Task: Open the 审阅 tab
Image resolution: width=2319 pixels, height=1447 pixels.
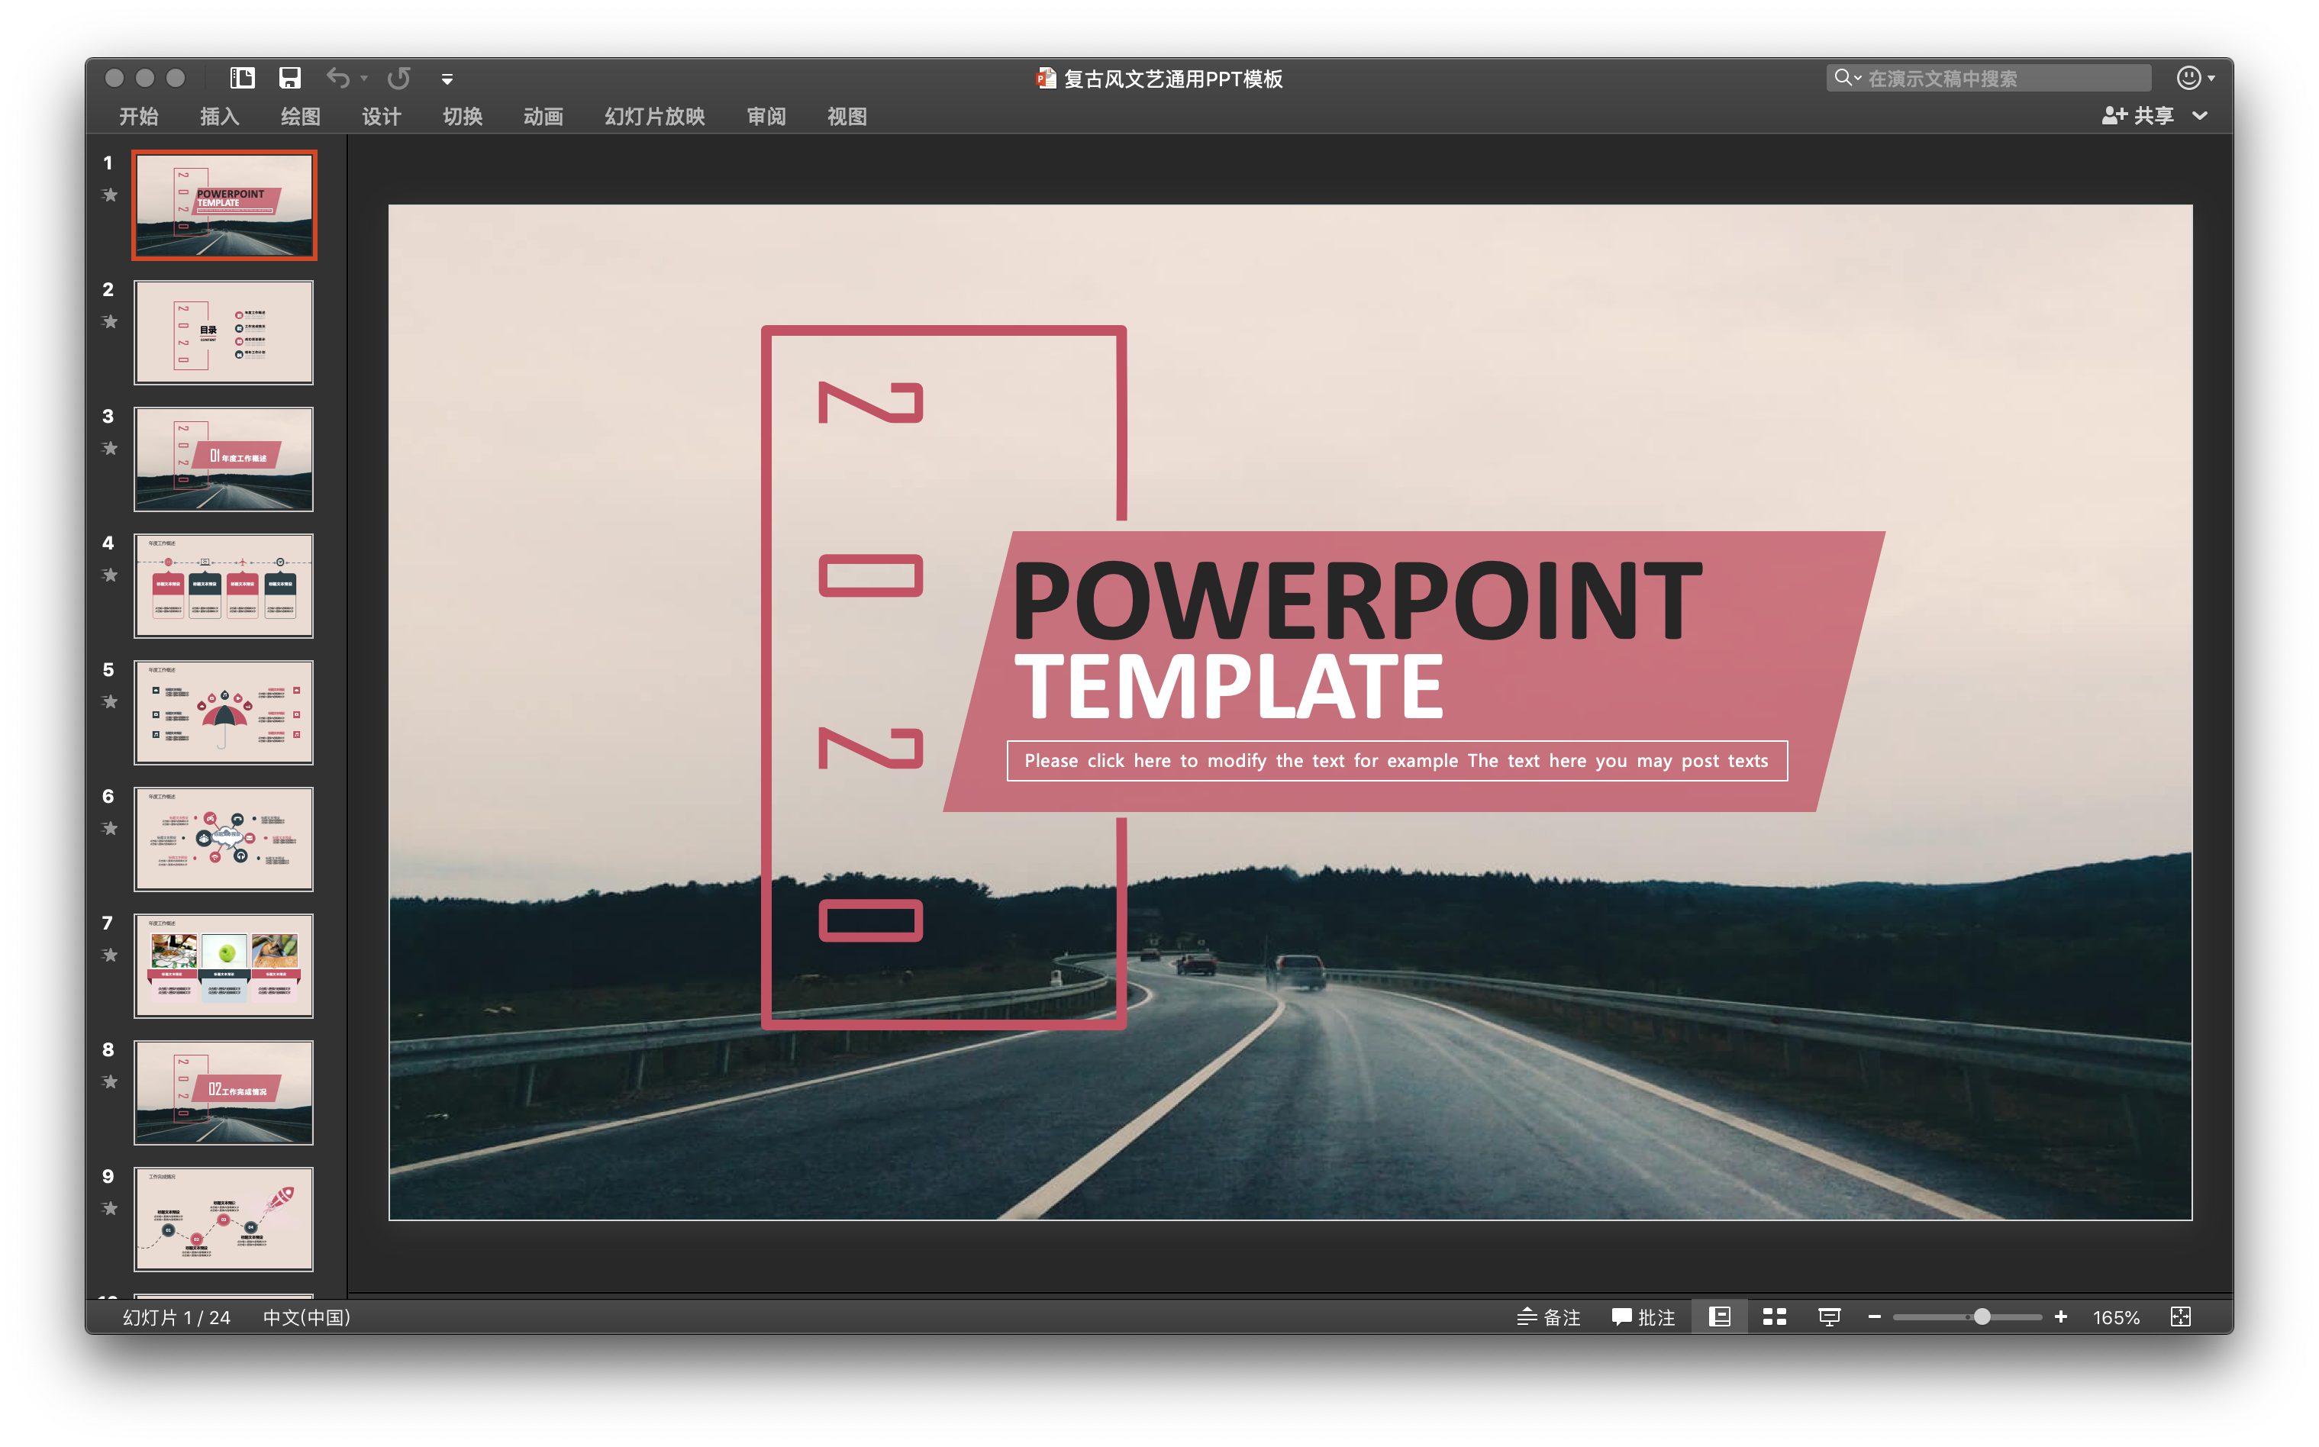Action: 766,116
